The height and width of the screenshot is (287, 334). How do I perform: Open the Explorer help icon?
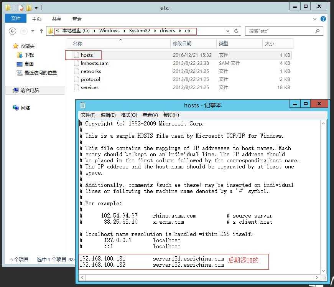click(323, 19)
